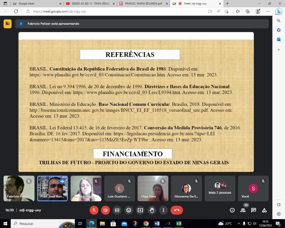This screenshot has height=228, width=285.
Task: Start presenting your screen
Action: click(140, 210)
